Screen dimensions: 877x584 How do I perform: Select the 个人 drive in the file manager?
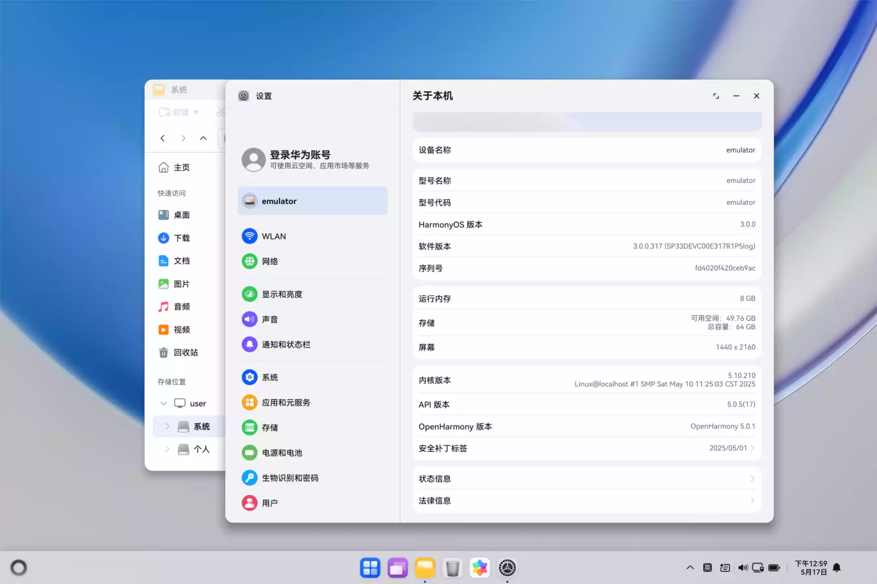tap(194, 449)
